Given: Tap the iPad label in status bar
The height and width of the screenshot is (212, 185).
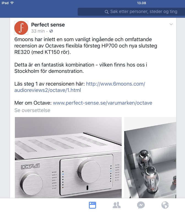Looking at the screenshot, I should (x=5, y=3).
